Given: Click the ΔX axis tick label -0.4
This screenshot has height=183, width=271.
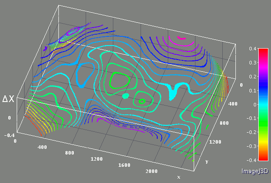Looking at the screenshot, I should pyautogui.click(x=9, y=135).
